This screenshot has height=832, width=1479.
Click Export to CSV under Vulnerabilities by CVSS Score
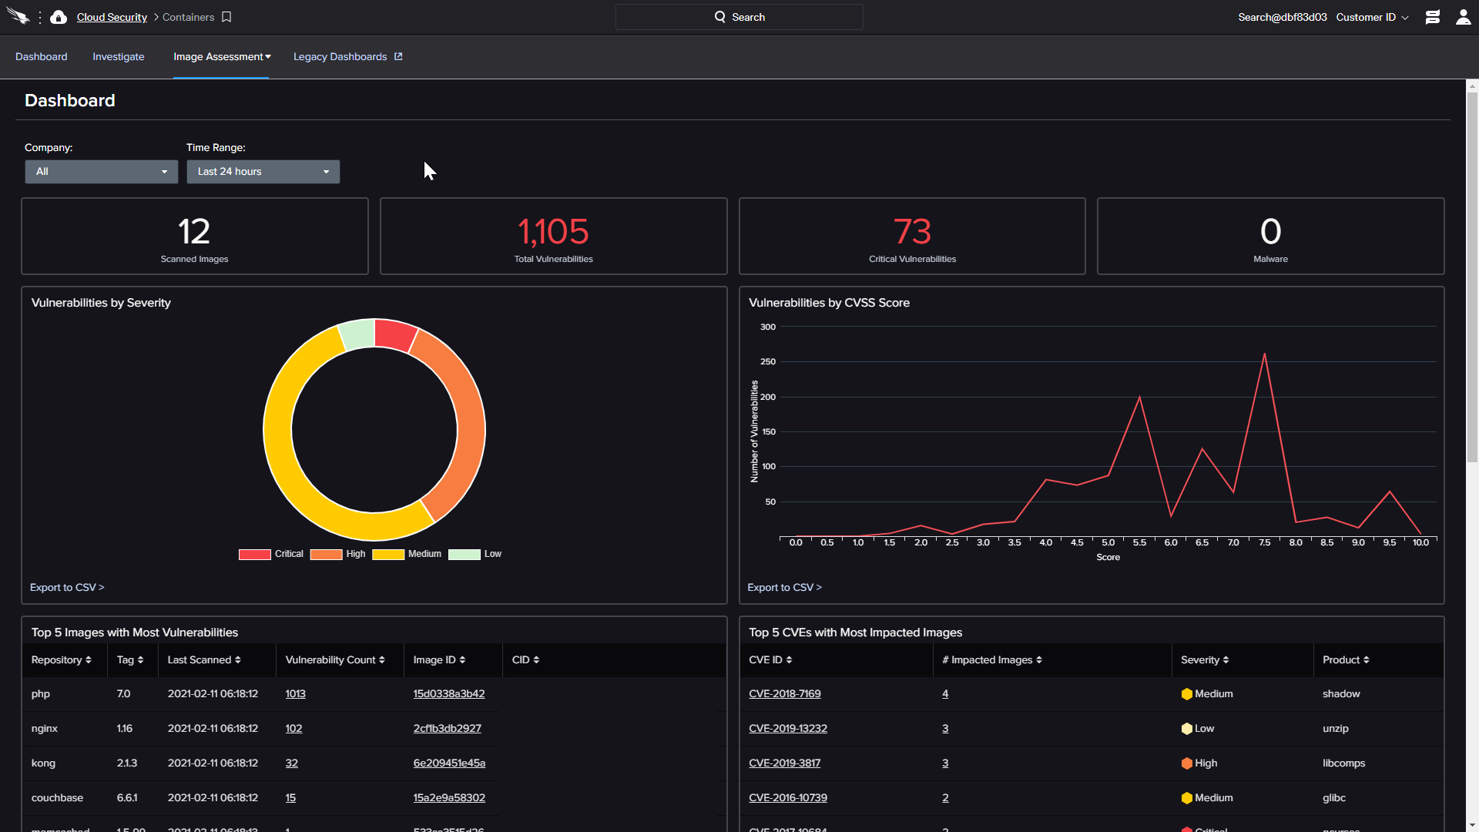coord(784,587)
